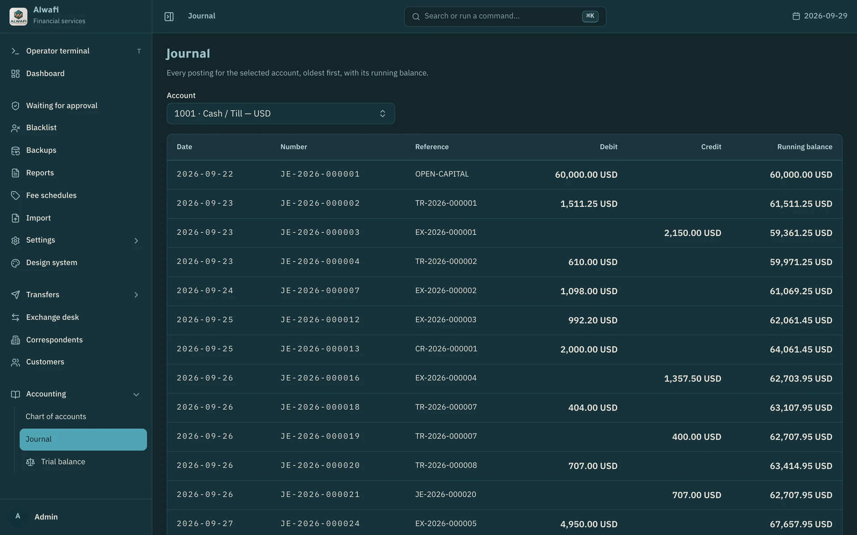Click reference EX-2026-000002

(x=445, y=291)
